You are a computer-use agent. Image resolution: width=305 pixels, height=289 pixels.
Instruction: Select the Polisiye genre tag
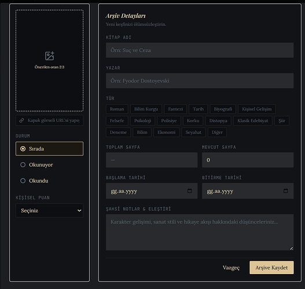(169, 121)
